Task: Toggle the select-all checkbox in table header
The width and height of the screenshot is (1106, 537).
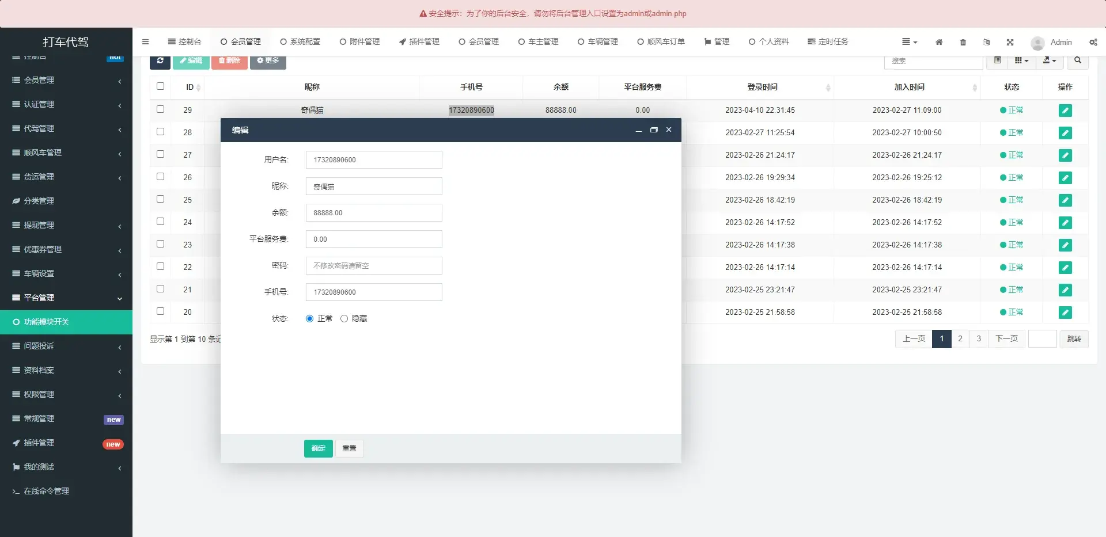Action: click(160, 86)
